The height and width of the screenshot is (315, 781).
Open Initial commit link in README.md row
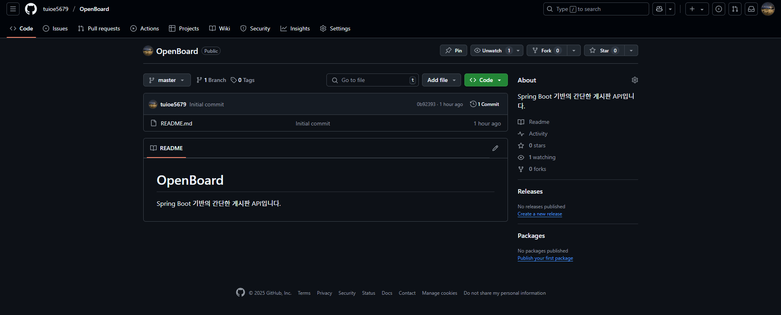tap(313, 123)
